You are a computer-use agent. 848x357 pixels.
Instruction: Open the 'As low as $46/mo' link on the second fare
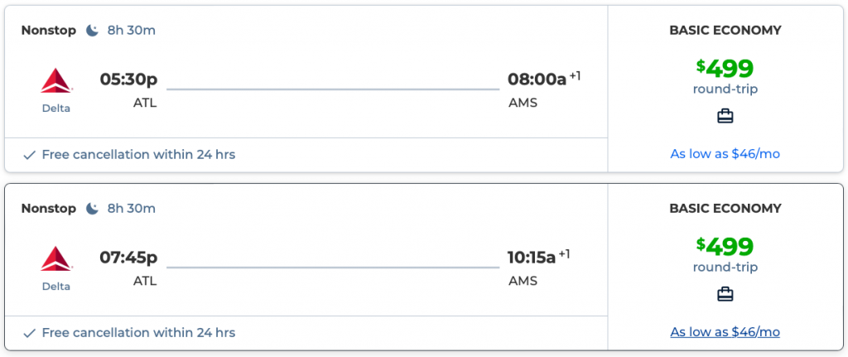point(725,332)
